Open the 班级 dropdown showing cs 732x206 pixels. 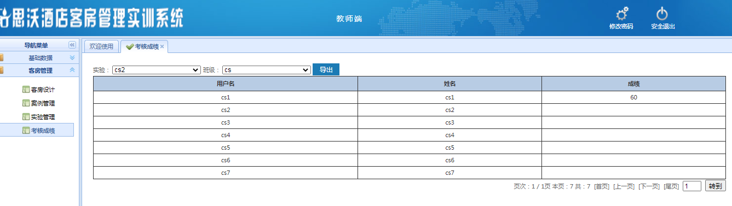pyautogui.click(x=267, y=70)
